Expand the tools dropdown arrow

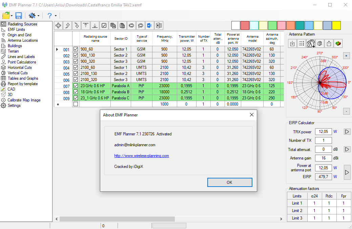coord(38,16)
